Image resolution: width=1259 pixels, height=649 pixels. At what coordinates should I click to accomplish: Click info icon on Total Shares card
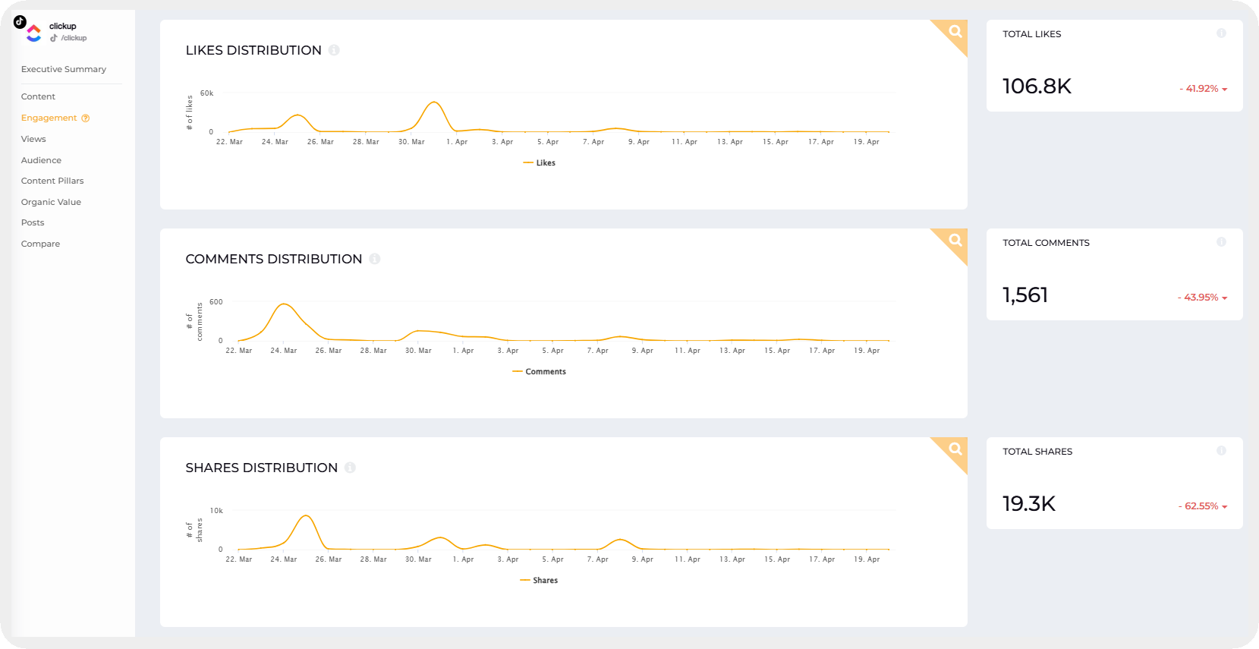point(1221,451)
